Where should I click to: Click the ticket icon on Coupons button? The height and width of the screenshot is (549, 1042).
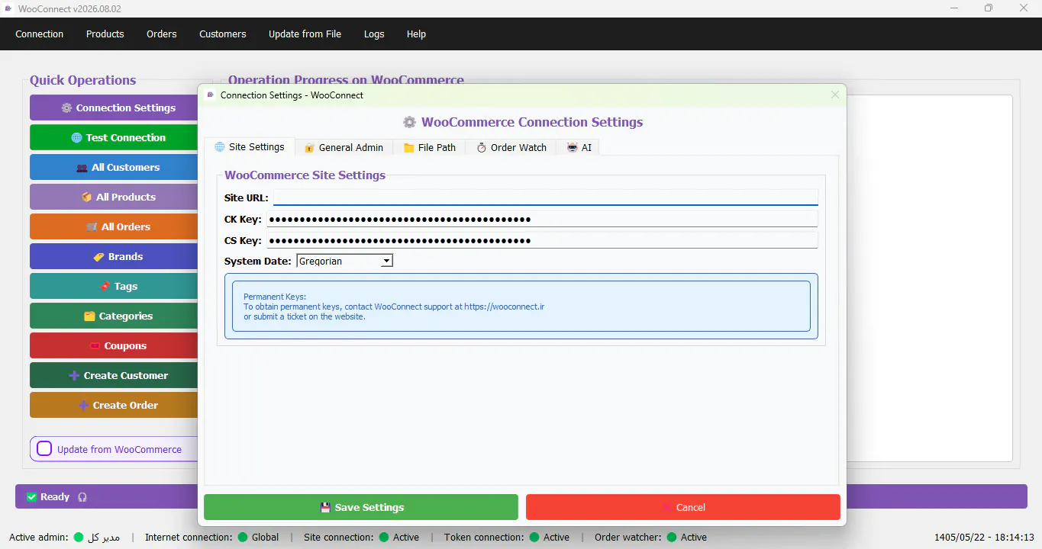pyautogui.click(x=95, y=346)
